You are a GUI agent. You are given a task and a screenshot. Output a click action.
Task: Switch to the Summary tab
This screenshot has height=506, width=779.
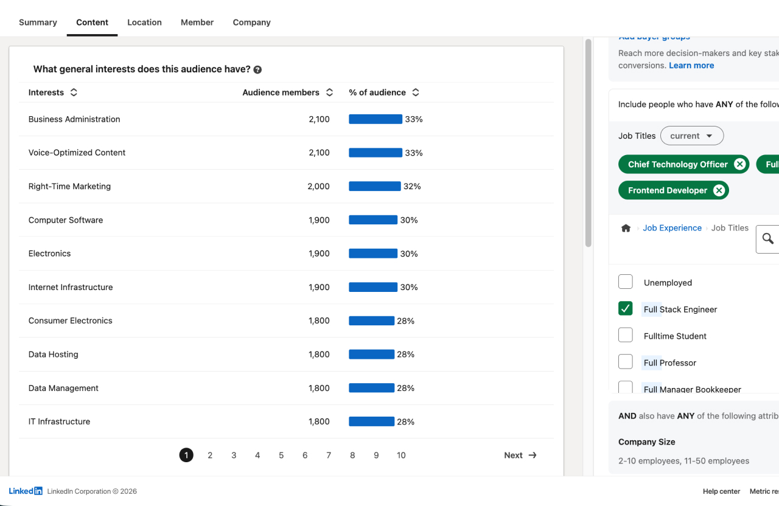coord(38,23)
